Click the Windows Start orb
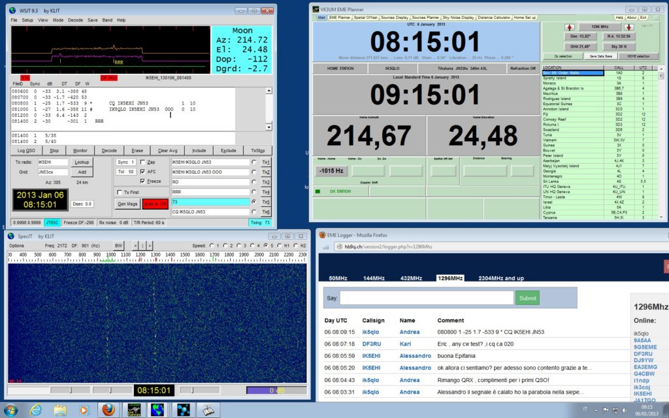Image resolution: width=669 pixels, height=418 pixels. (10, 410)
